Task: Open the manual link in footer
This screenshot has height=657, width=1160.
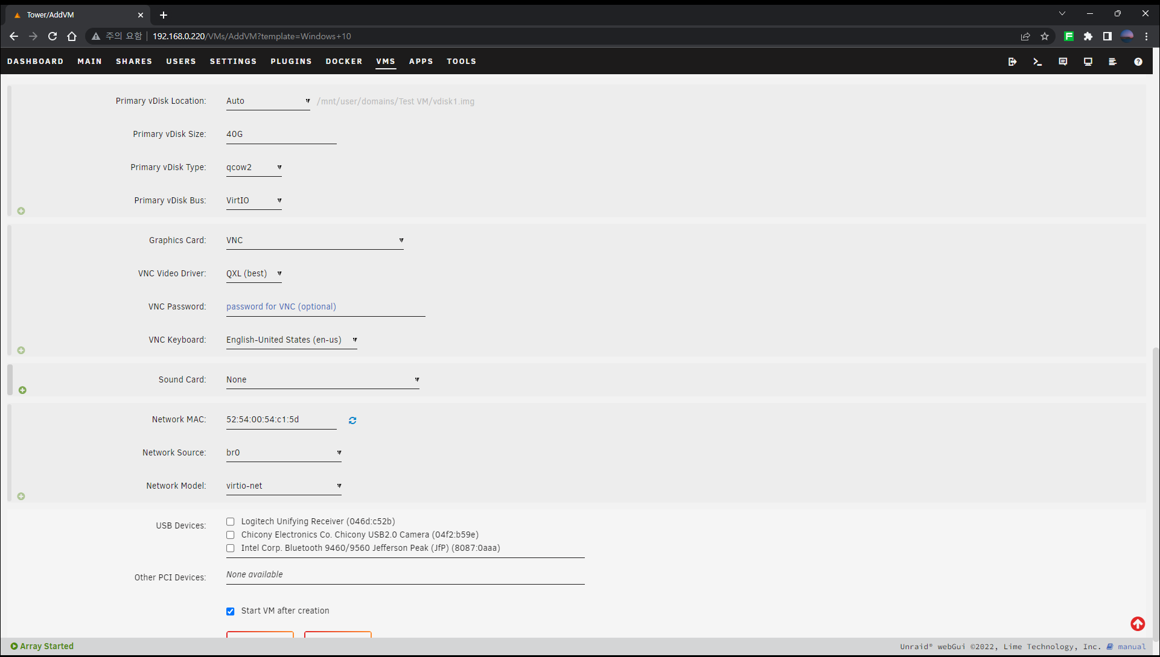Action: [1131, 647]
